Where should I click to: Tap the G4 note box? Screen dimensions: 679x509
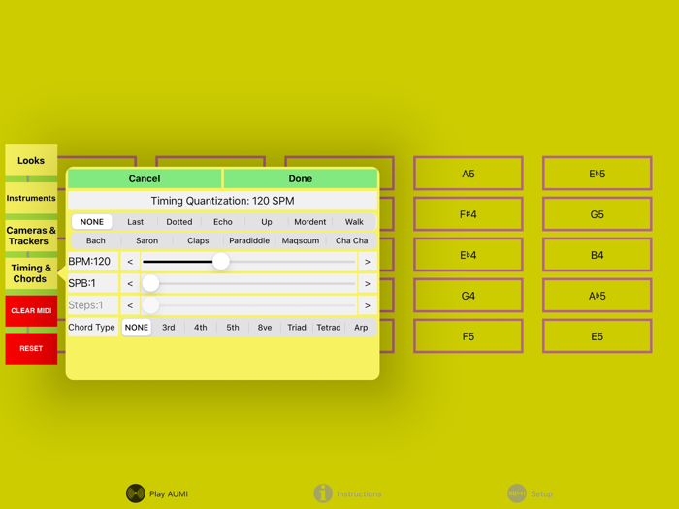pos(469,296)
